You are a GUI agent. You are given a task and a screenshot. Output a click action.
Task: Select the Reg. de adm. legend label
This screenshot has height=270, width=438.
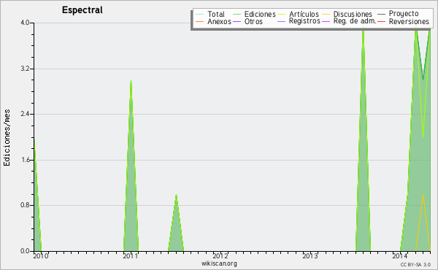click(x=355, y=21)
